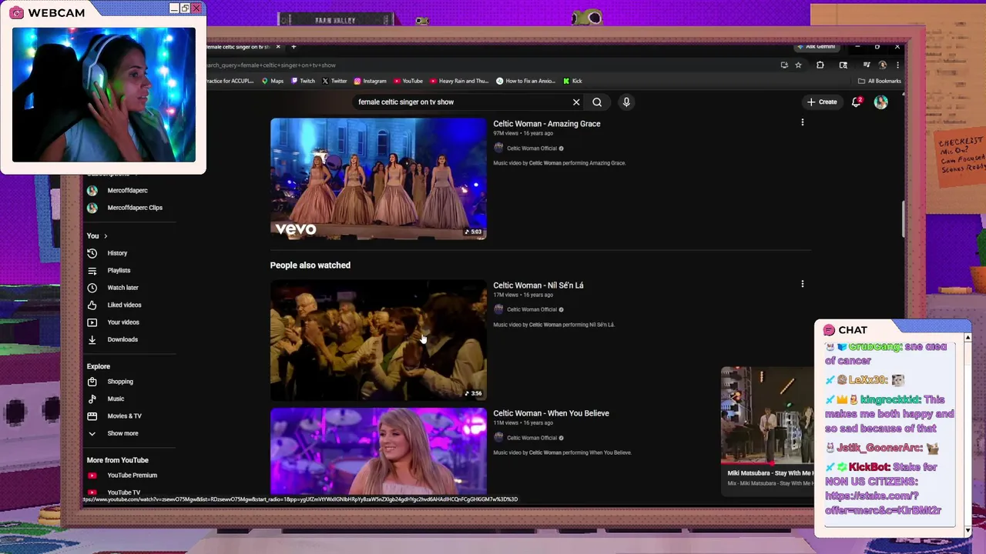Open more options for Amazing Grace video
The height and width of the screenshot is (554, 986).
(x=802, y=122)
